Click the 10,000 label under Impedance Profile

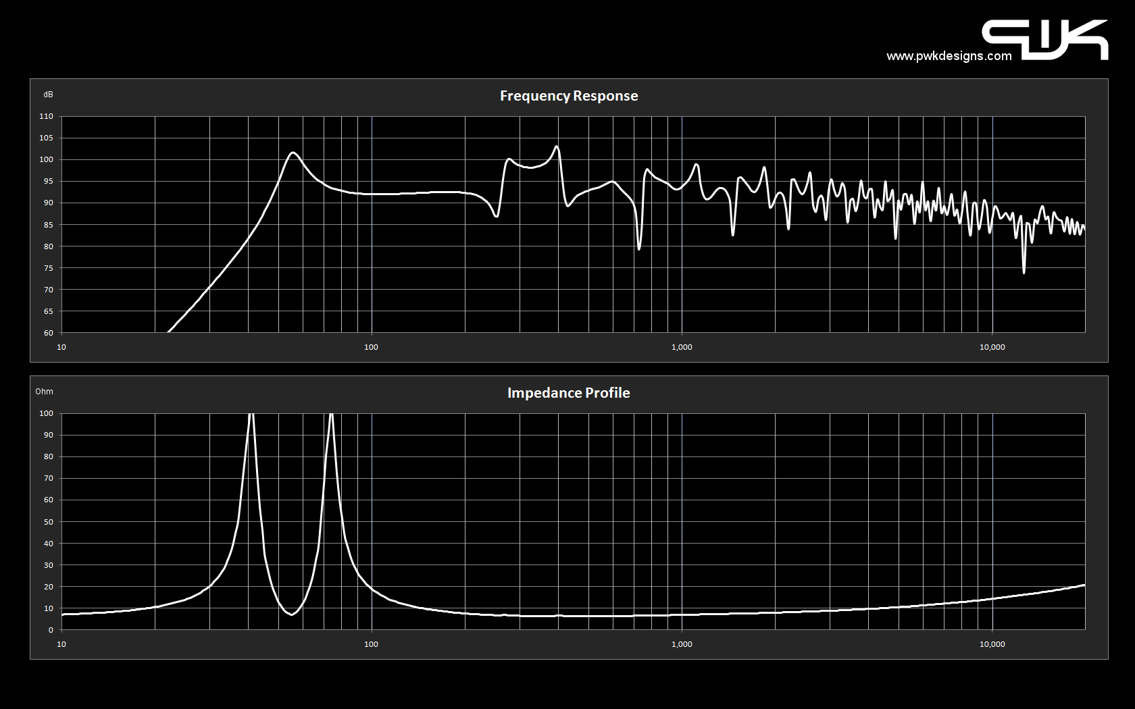(x=992, y=644)
